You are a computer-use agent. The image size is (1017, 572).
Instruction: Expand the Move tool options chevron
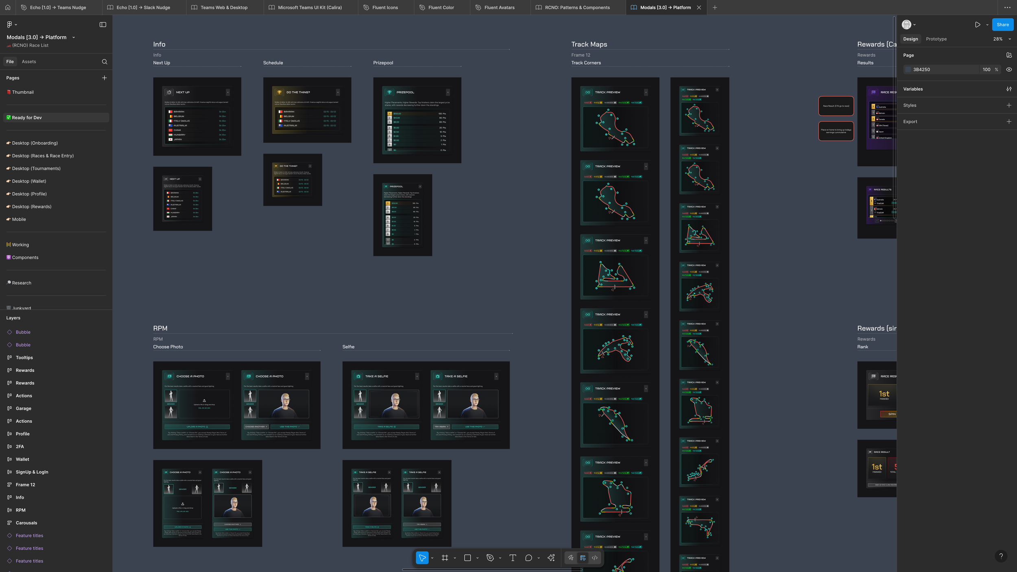pyautogui.click(x=432, y=558)
